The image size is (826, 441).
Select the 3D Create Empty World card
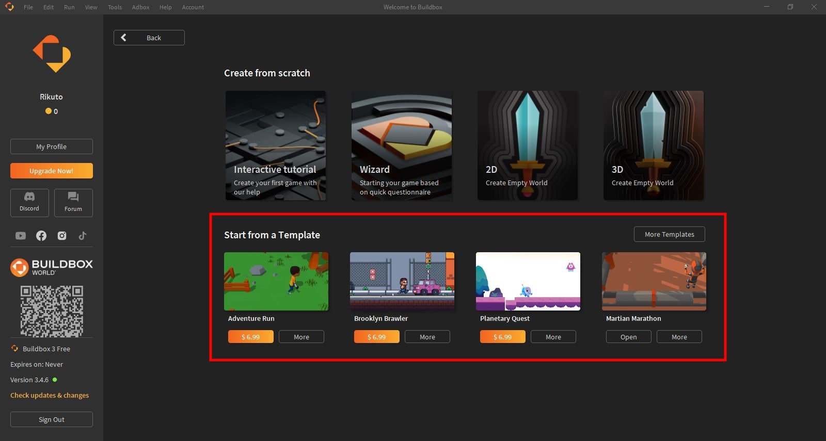(653, 145)
